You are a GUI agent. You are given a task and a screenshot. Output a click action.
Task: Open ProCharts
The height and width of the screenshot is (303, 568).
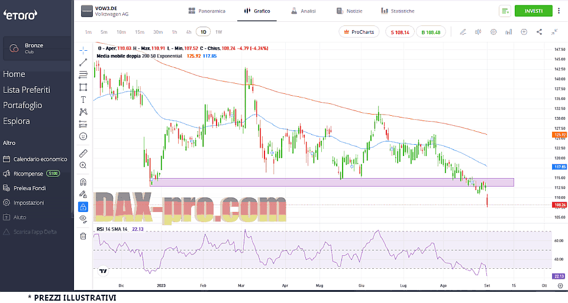click(x=359, y=32)
